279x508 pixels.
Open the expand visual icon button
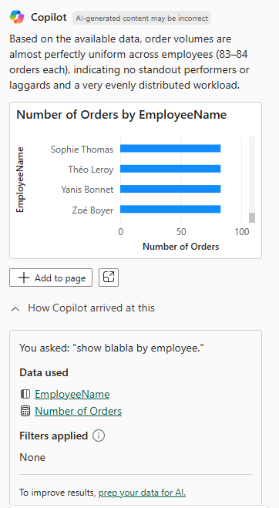coord(109,278)
